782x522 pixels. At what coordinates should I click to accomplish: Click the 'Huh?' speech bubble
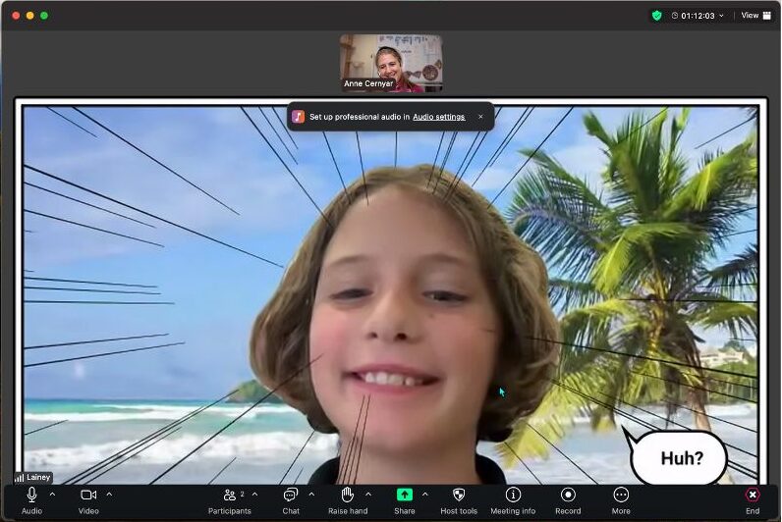point(679,457)
